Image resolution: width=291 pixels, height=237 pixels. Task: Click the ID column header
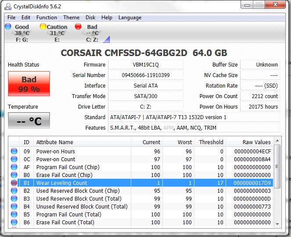26,142
